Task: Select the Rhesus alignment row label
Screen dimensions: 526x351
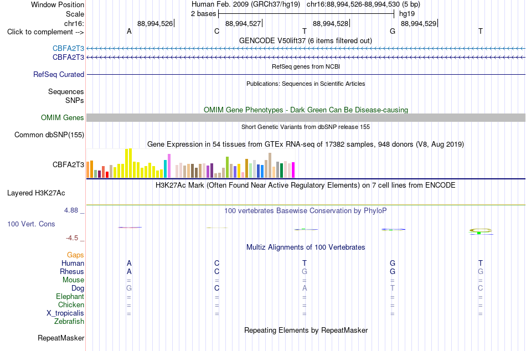Action: 72,271
